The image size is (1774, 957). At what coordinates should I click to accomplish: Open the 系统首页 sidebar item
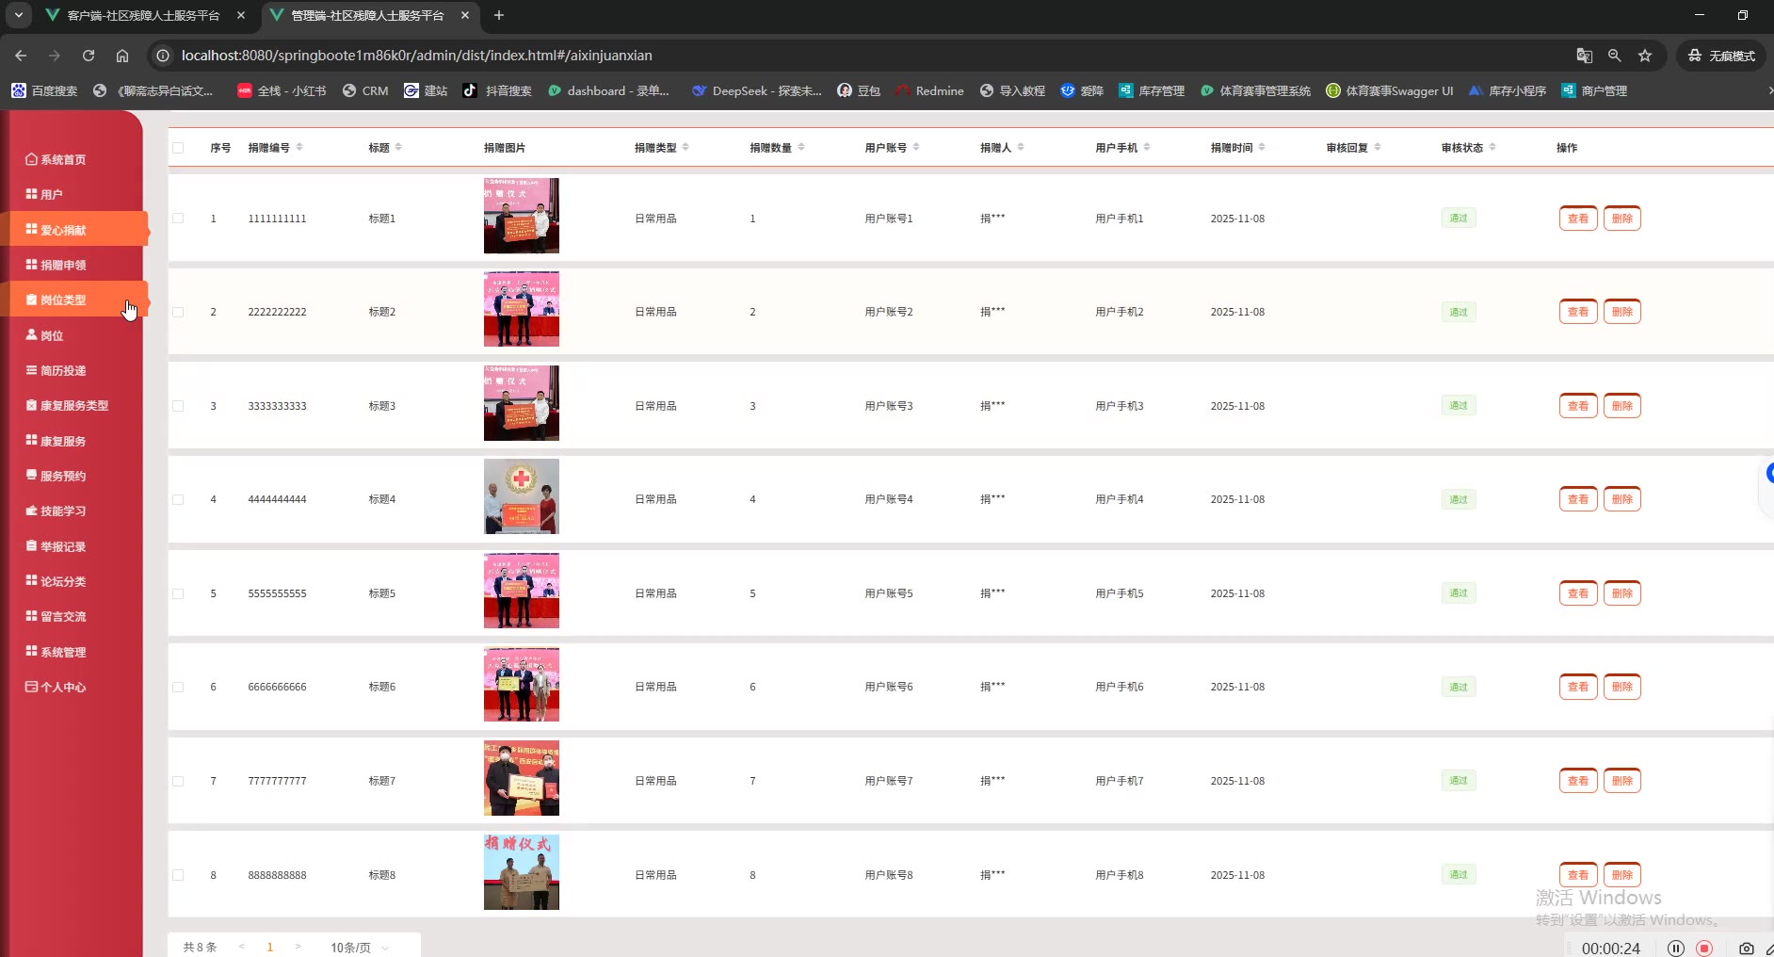click(56, 159)
